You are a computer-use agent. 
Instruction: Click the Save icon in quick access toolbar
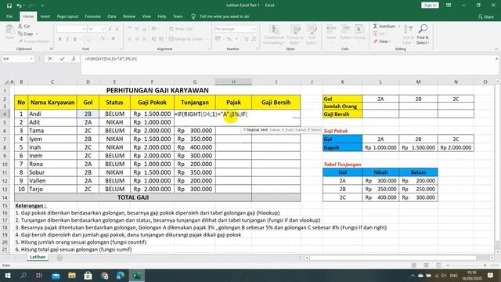(9, 5)
